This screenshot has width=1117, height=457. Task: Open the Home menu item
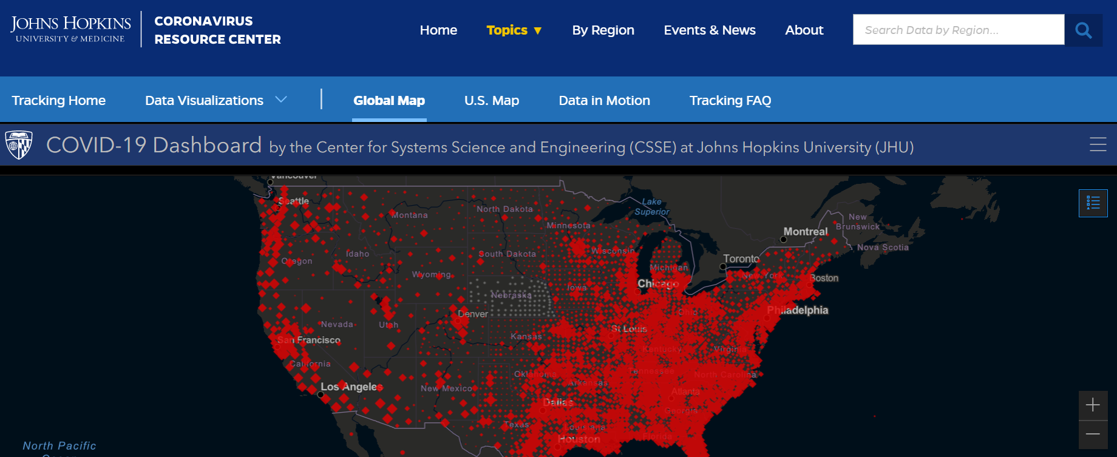pyautogui.click(x=438, y=30)
